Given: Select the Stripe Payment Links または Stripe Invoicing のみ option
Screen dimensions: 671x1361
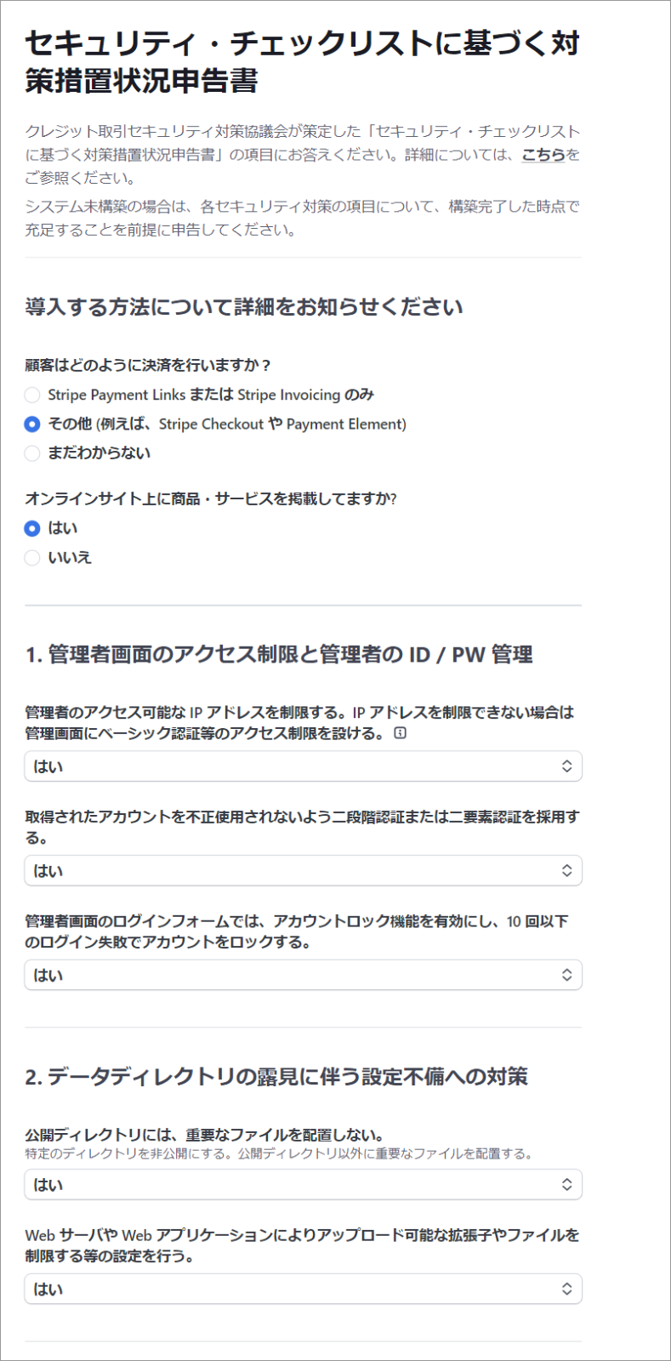Looking at the screenshot, I should 32,395.
